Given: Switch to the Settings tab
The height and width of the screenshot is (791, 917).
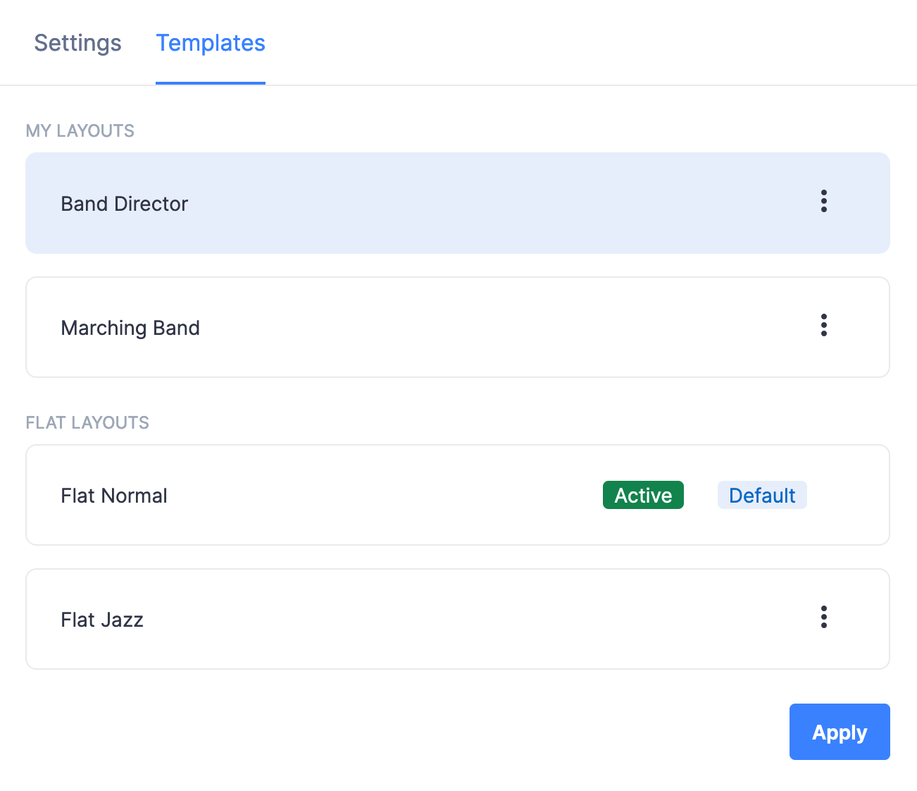Looking at the screenshot, I should (77, 43).
